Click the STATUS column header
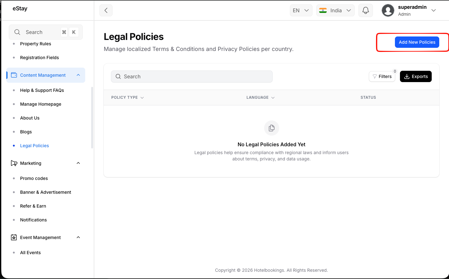449x279 pixels. 368,98
